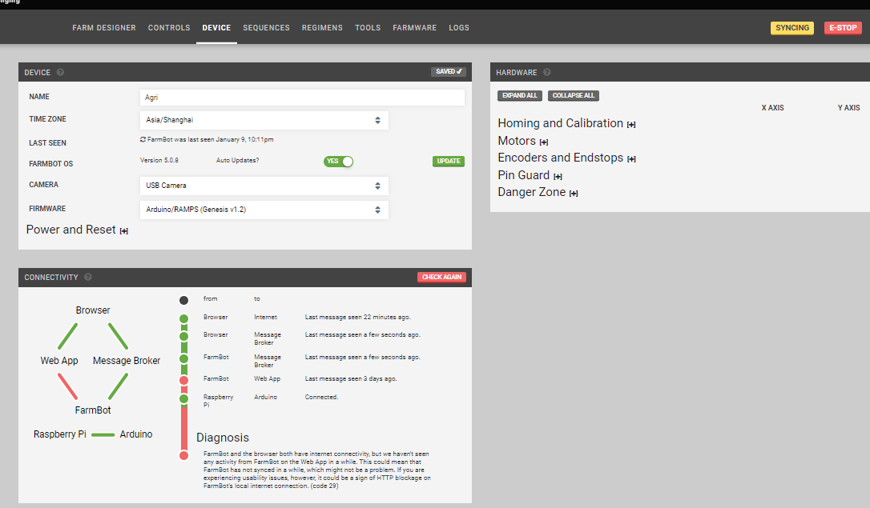Click the help icon next to Connectivity title
Image resolution: width=870 pixels, height=508 pixels.
pos(88,278)
